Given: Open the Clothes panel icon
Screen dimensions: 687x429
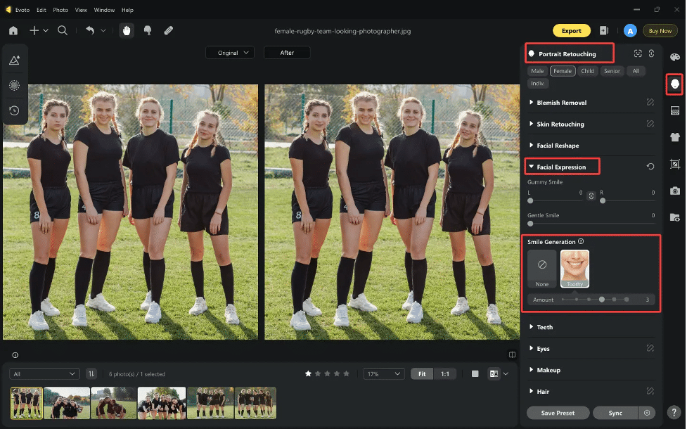Looking at the screenshot, I should point(674,136).
